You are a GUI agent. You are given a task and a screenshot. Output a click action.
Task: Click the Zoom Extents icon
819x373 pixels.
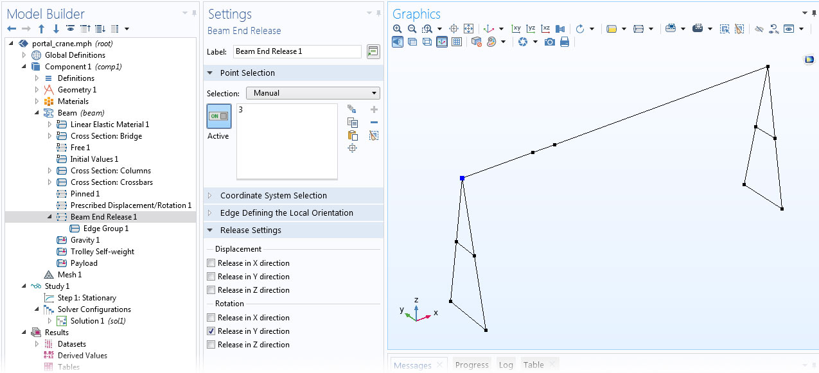coord(468,29)
